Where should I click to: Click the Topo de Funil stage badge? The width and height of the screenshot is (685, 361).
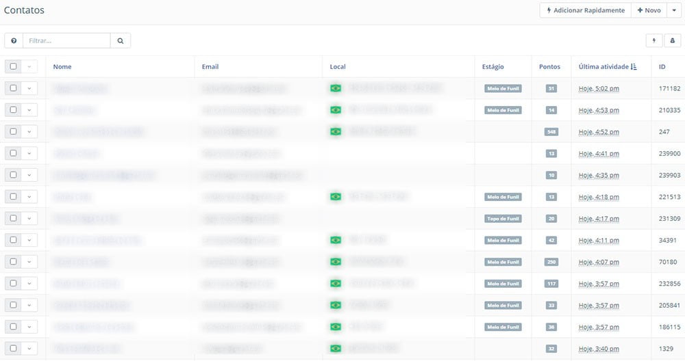(x=503, y=219)
